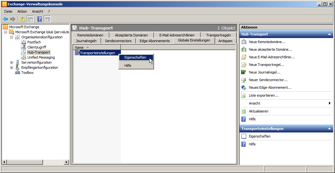Open the Ansicht submenu arrow in actions

pos(330,103)
